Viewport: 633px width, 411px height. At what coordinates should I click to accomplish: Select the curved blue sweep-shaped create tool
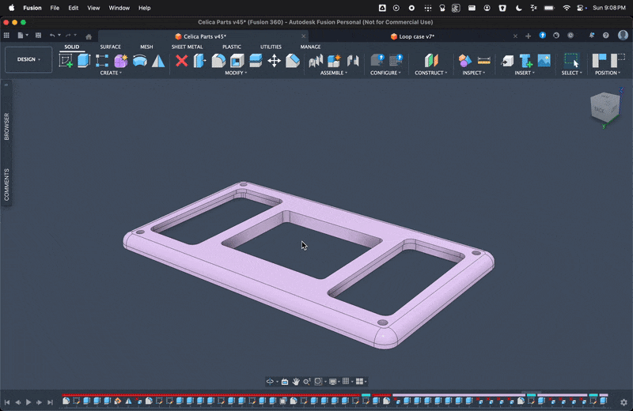coord(140,61)
